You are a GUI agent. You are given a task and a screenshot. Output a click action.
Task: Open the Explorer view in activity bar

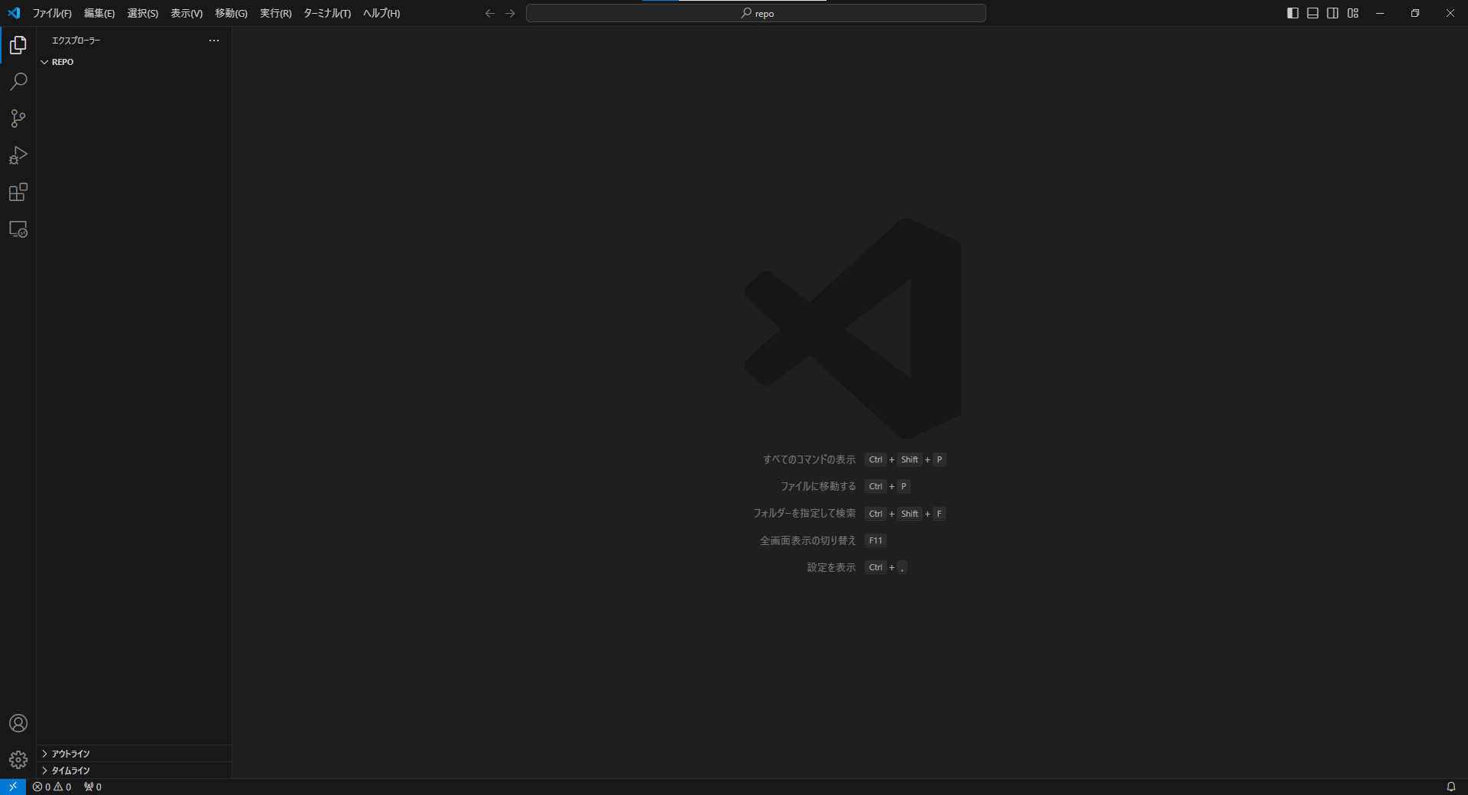click(x=18, y=45)
